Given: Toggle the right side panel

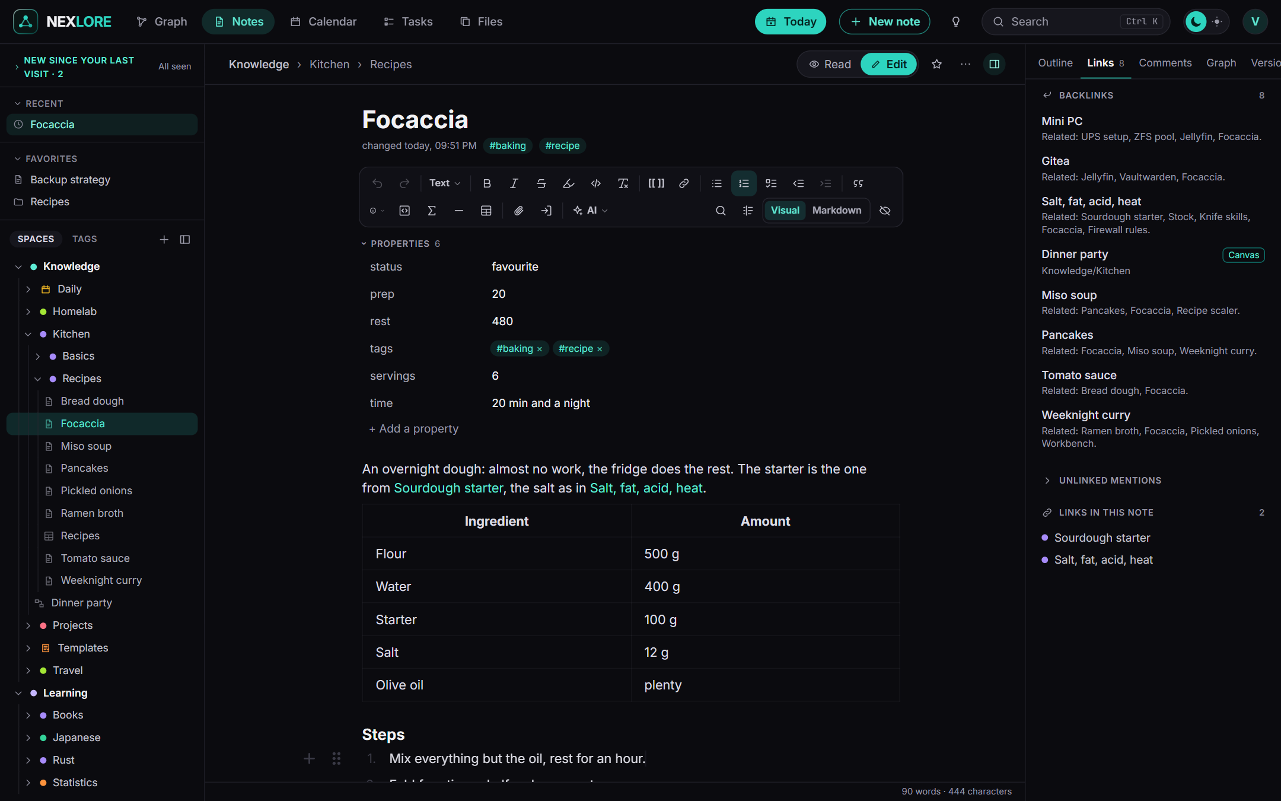Looking at the screenshot, I should click(x=995, y=64).
